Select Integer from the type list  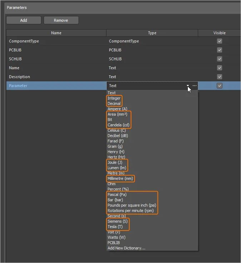coord(114,98)
